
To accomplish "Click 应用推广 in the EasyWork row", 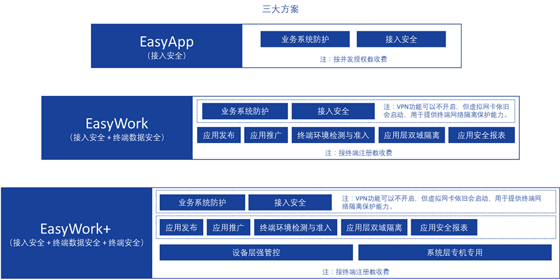I will pos(266,135).
